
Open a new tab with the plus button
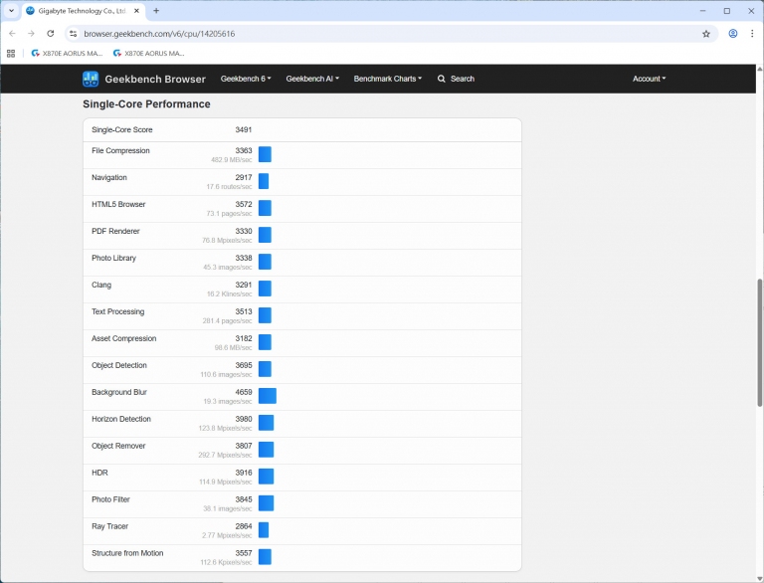(x=156, y=10)
